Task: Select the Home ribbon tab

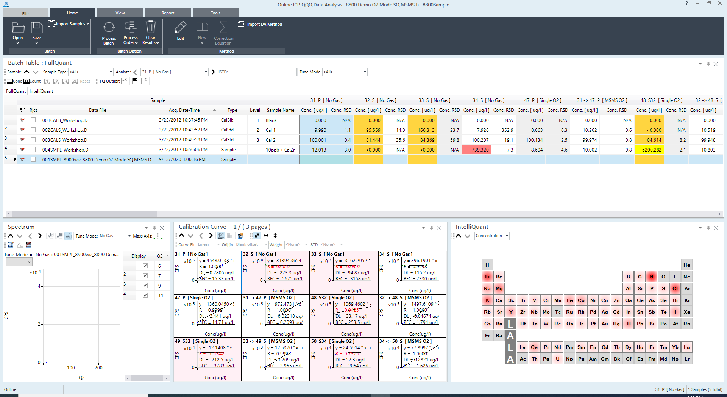Action: [x=72, y=13]
